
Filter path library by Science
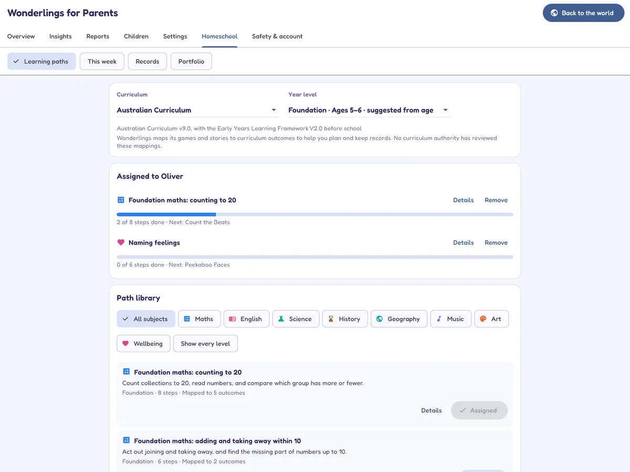296,319
